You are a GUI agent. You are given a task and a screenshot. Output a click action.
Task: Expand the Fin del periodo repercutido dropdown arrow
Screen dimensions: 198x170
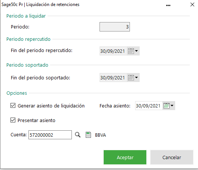click(136, 51)
